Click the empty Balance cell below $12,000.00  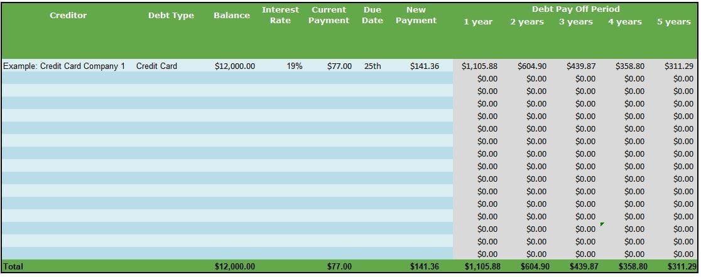pos(232,78)
